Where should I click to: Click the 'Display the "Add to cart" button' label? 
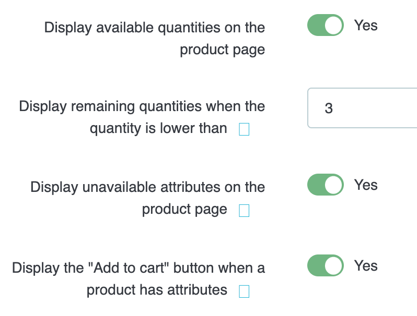click(138, 268)
